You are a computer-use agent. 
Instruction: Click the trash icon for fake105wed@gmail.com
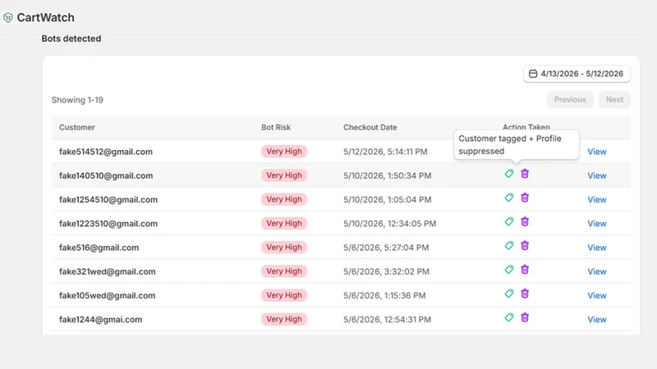[x=525, y=294]
